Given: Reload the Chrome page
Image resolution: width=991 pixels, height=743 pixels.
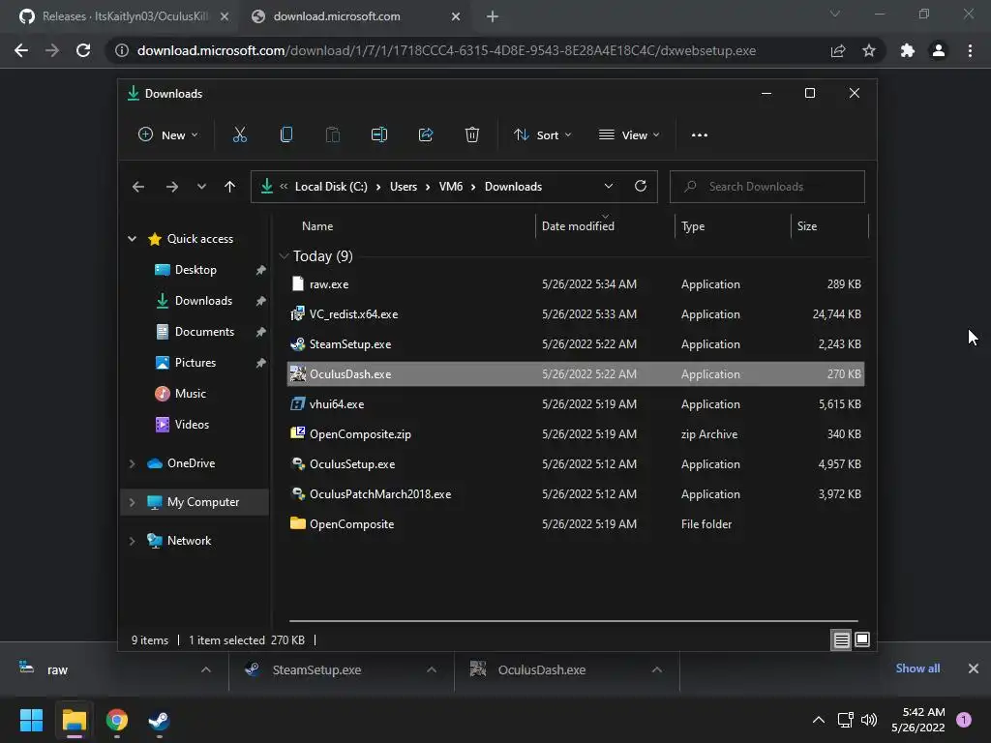Looking at the screenshot, I should coord(83,50).
